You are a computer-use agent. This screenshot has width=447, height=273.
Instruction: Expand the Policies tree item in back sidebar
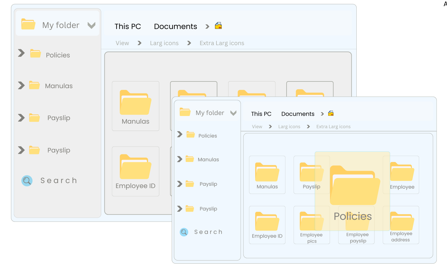click(x=21, y=53)
